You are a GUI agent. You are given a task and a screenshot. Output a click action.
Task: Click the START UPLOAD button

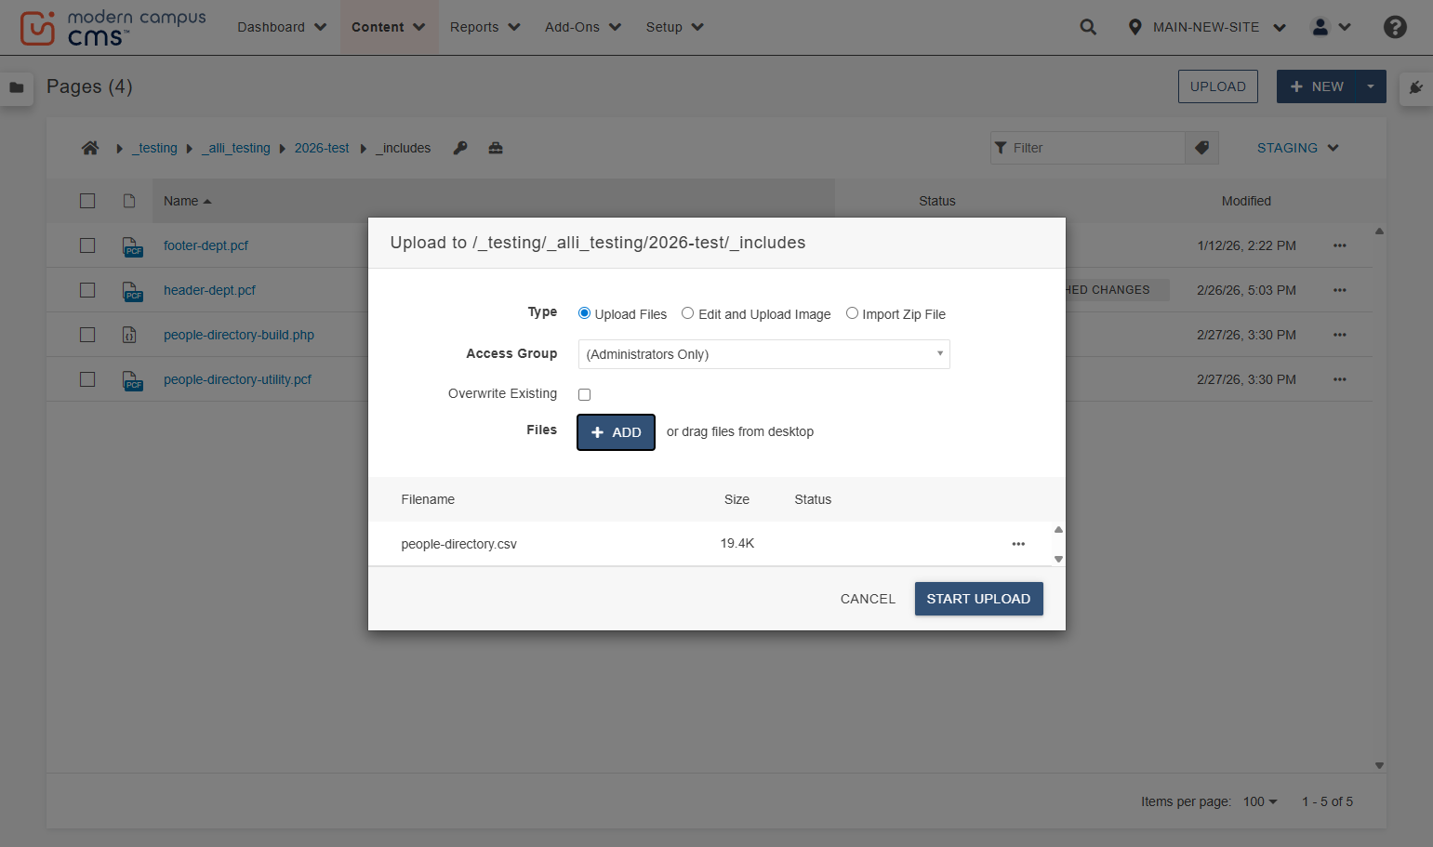(x=978, y=599)
